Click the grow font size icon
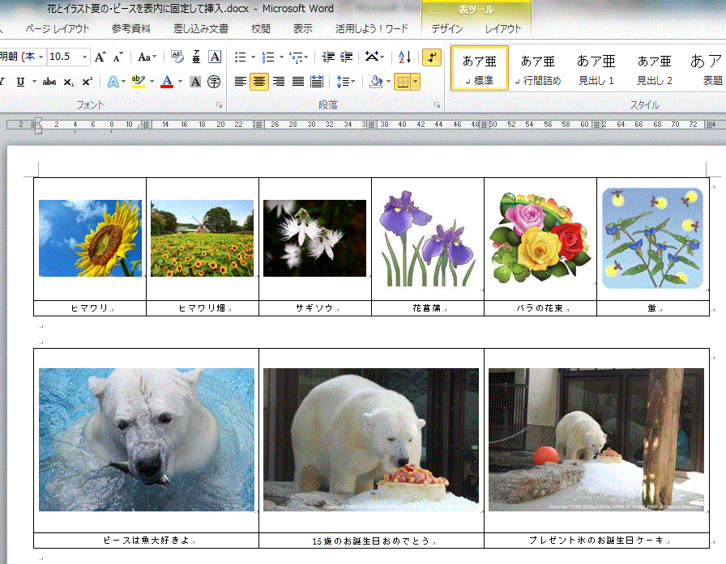Image resolution: width=726 pixels, height=564 pixels. (100, 57)
